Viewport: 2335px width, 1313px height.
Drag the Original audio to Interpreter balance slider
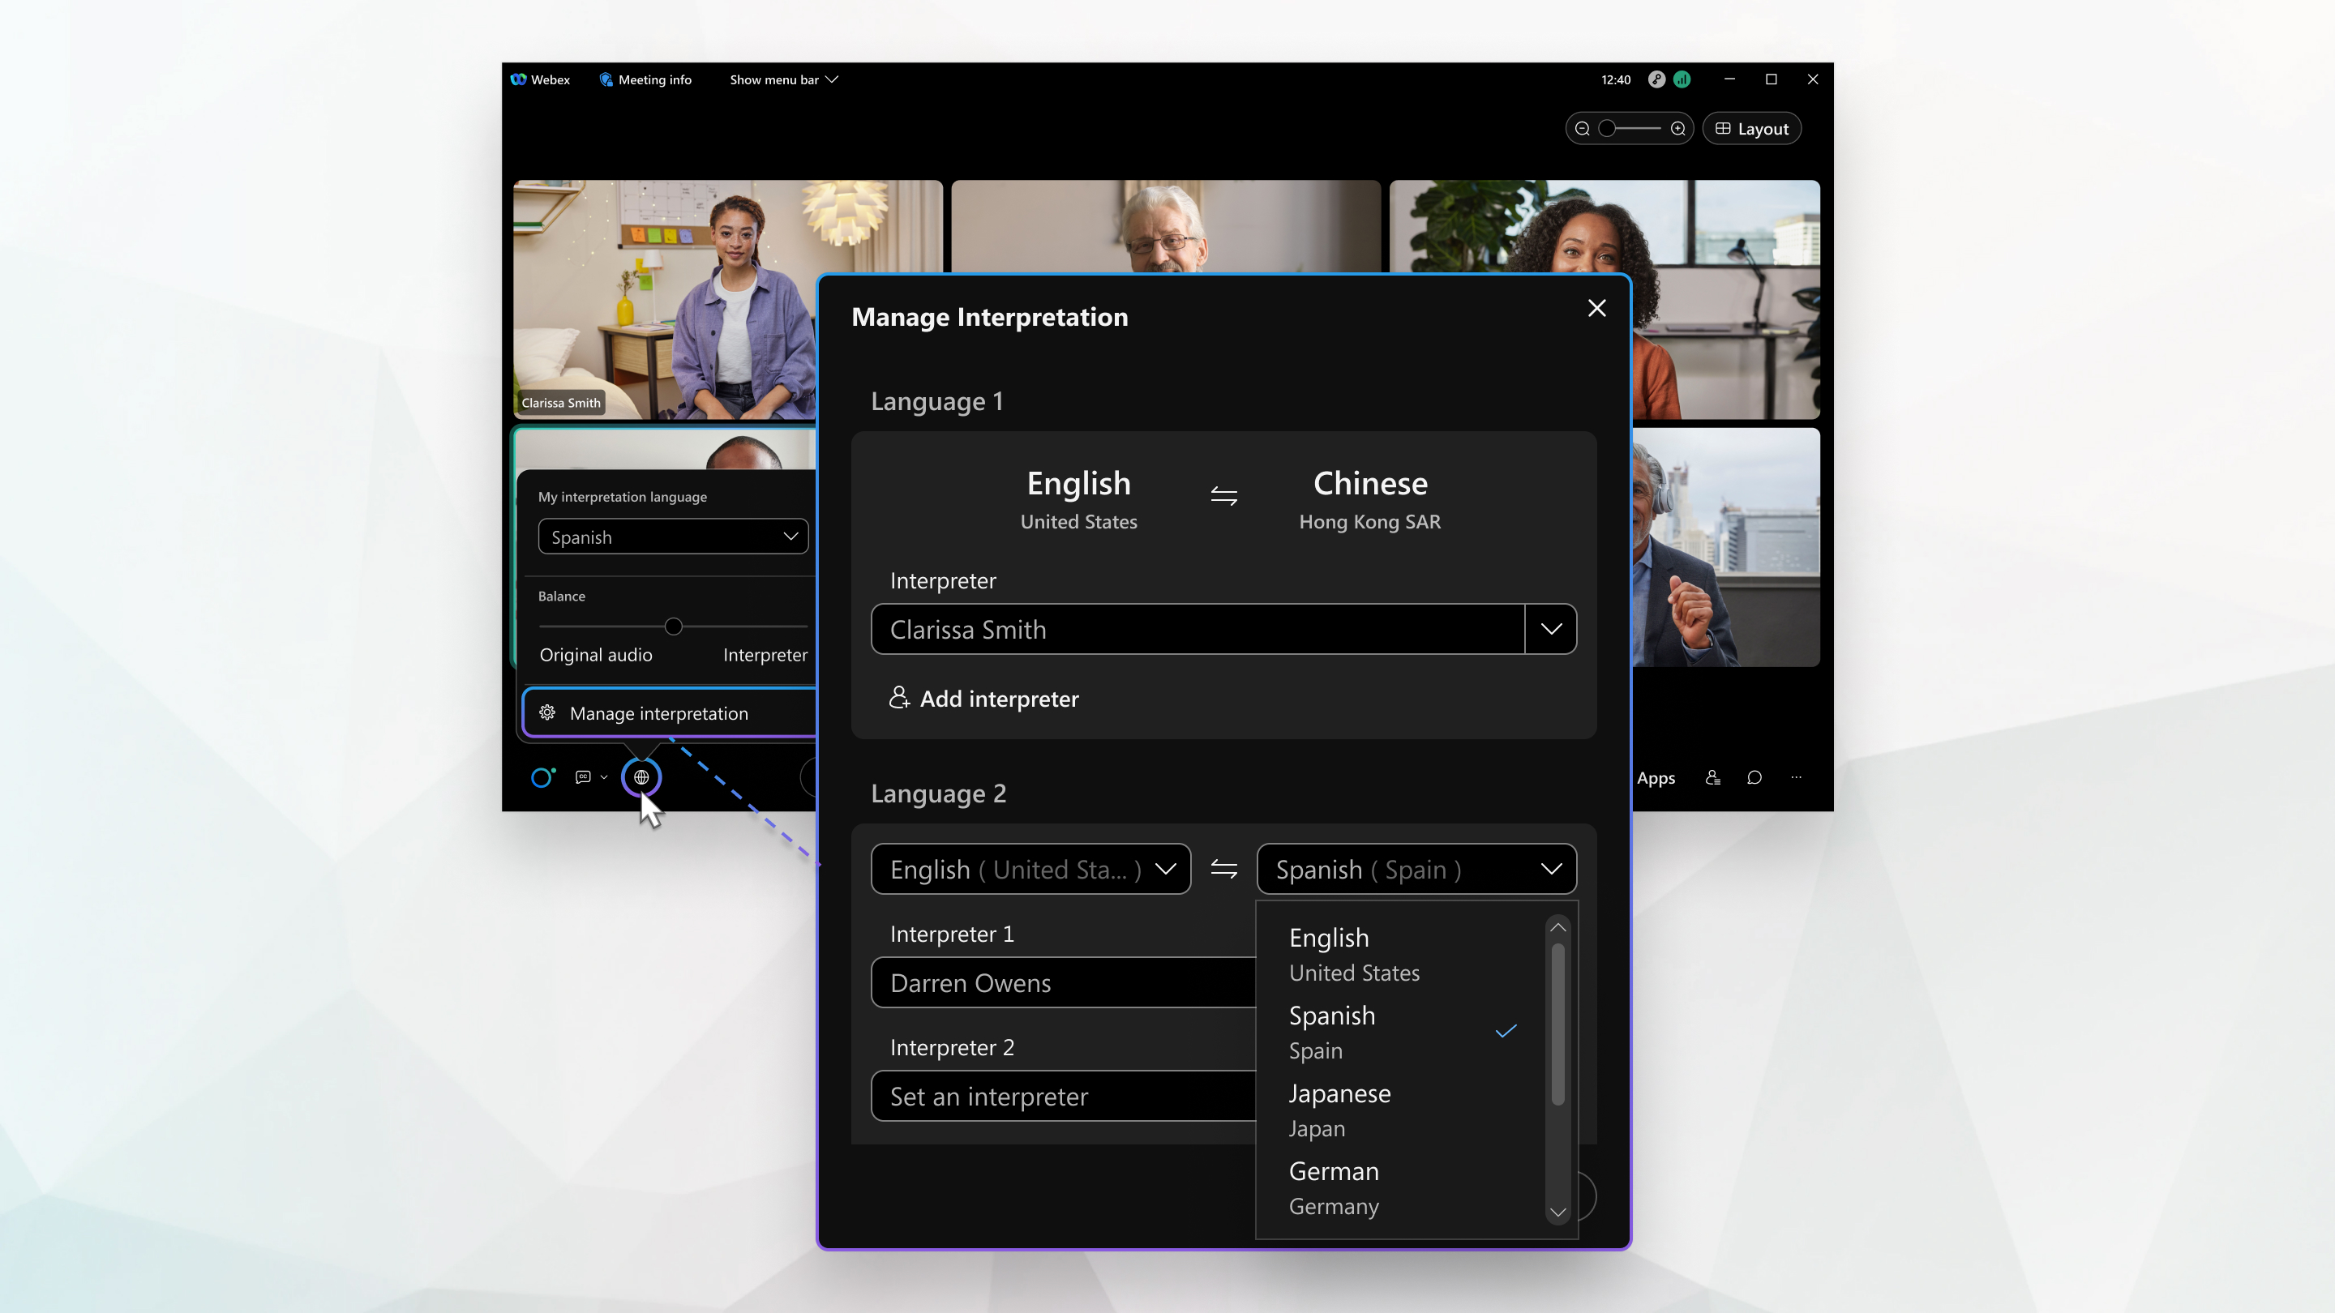coord(672,625)
